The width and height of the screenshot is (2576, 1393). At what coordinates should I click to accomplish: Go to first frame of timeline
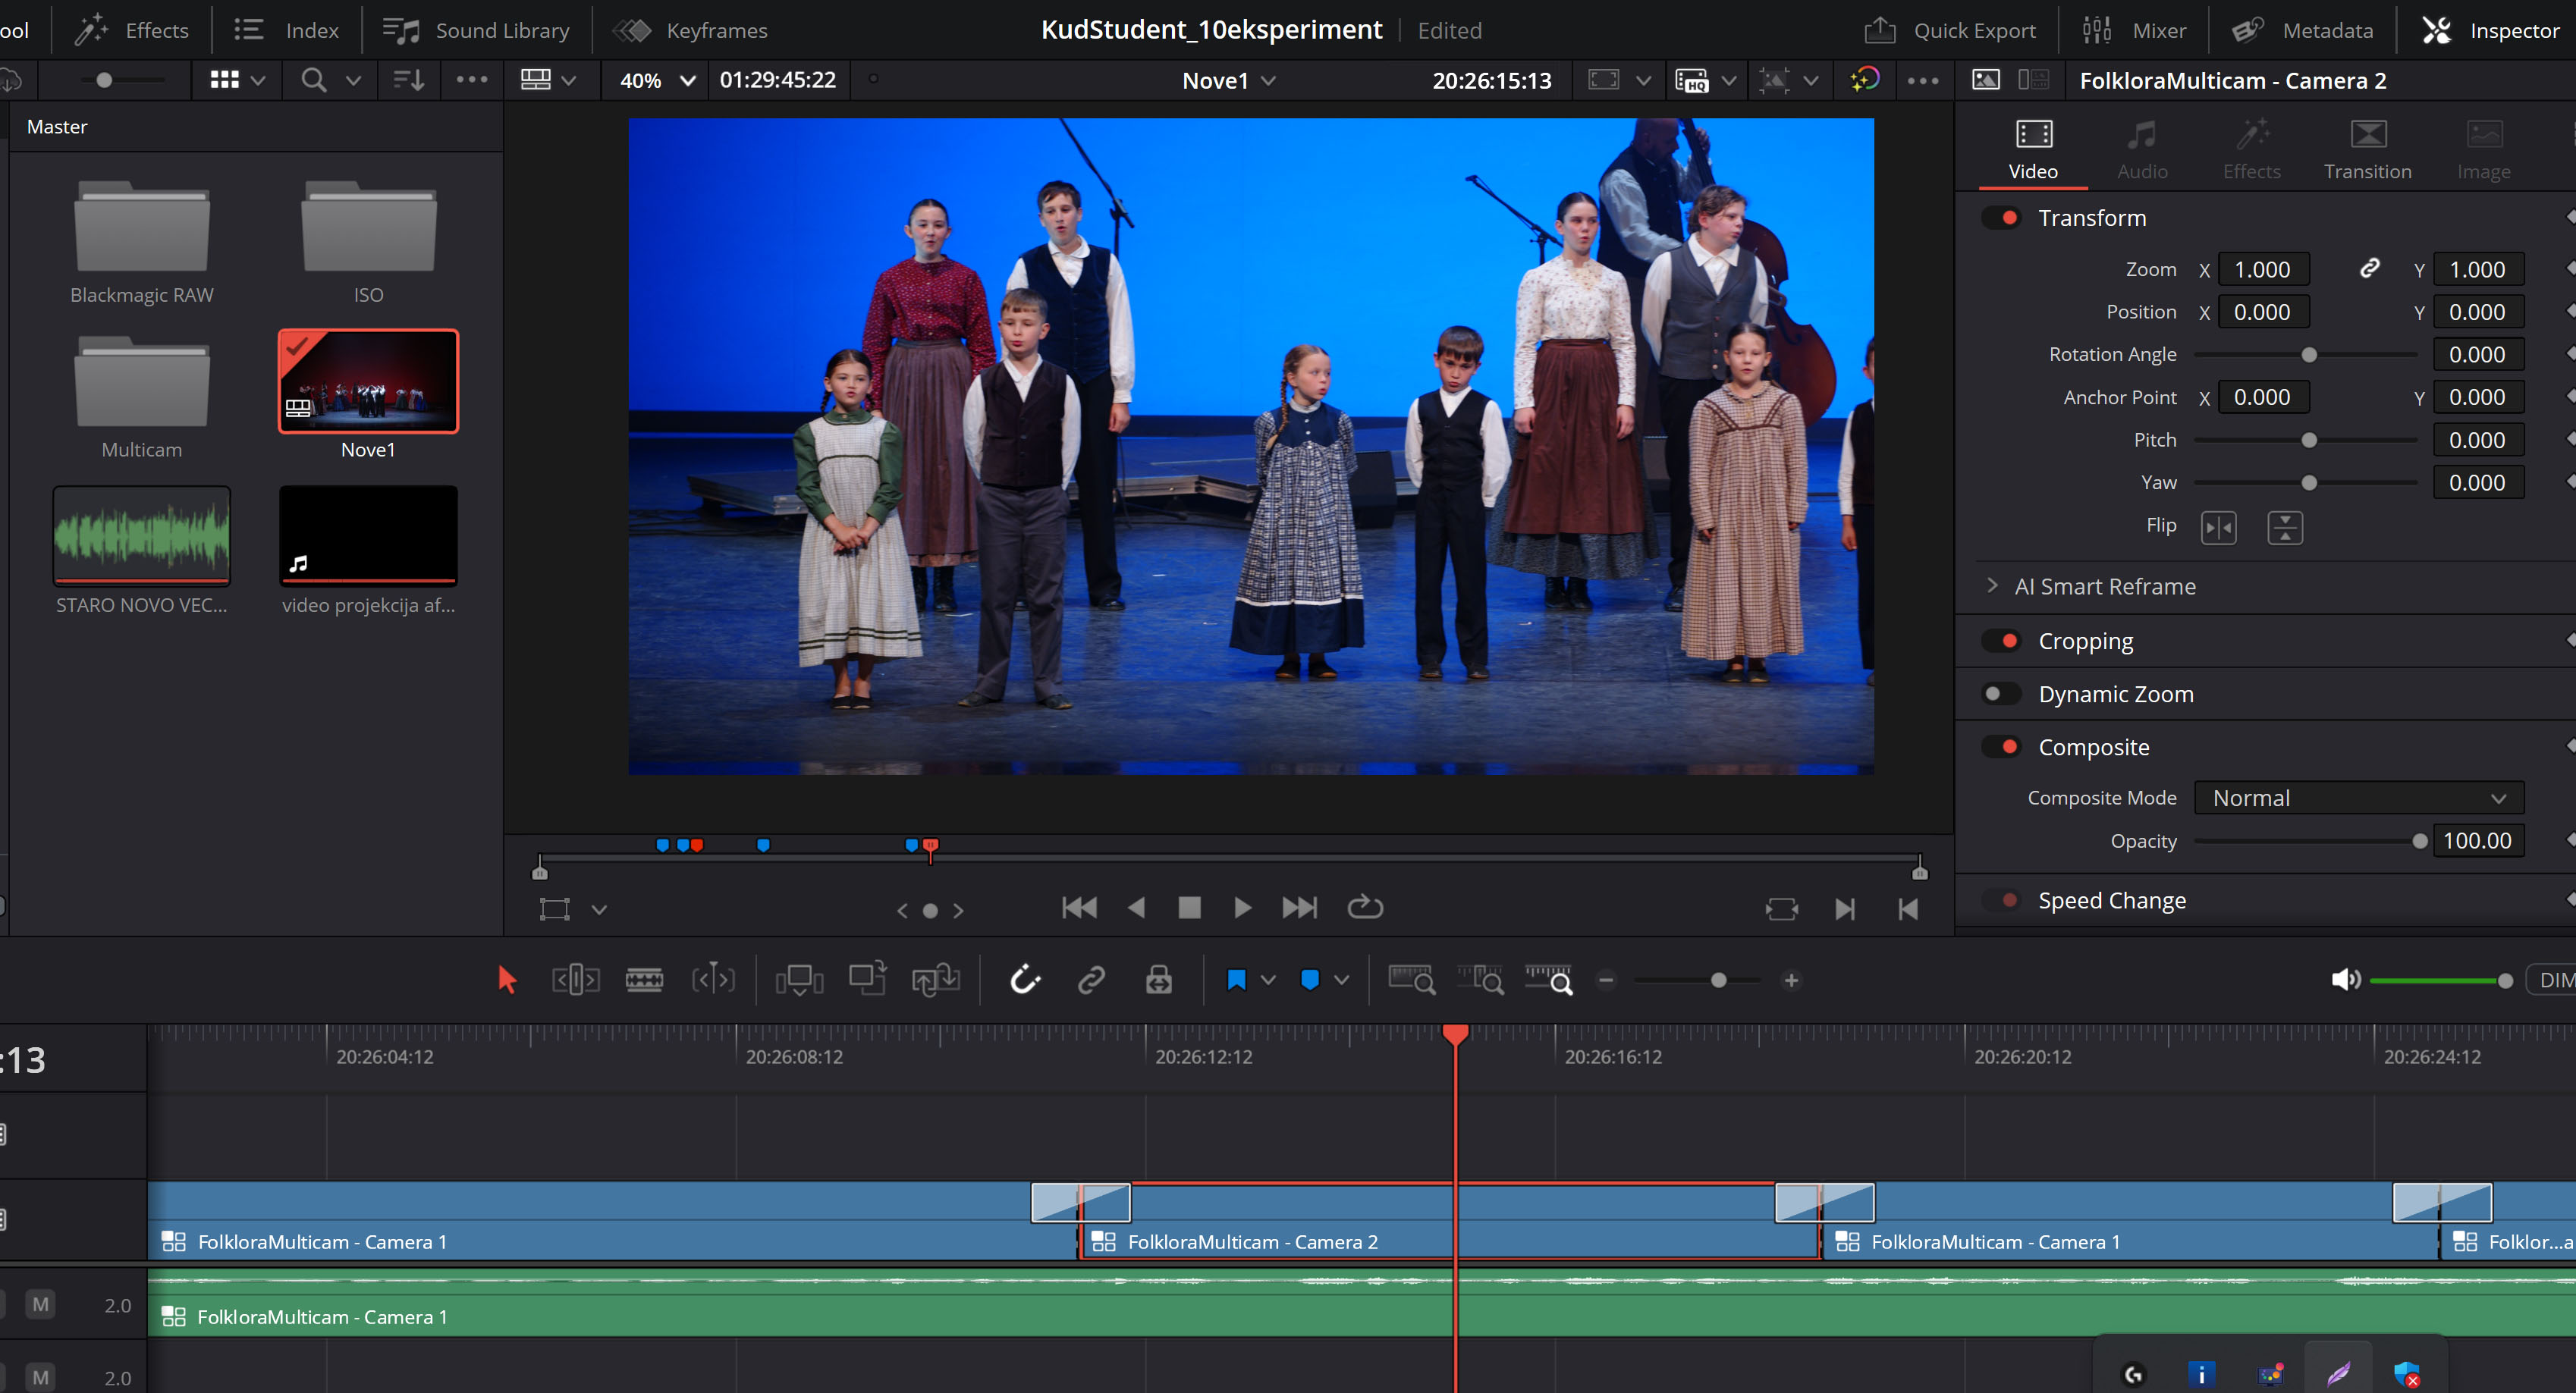pyautogui.click(x=1079, y=908)
